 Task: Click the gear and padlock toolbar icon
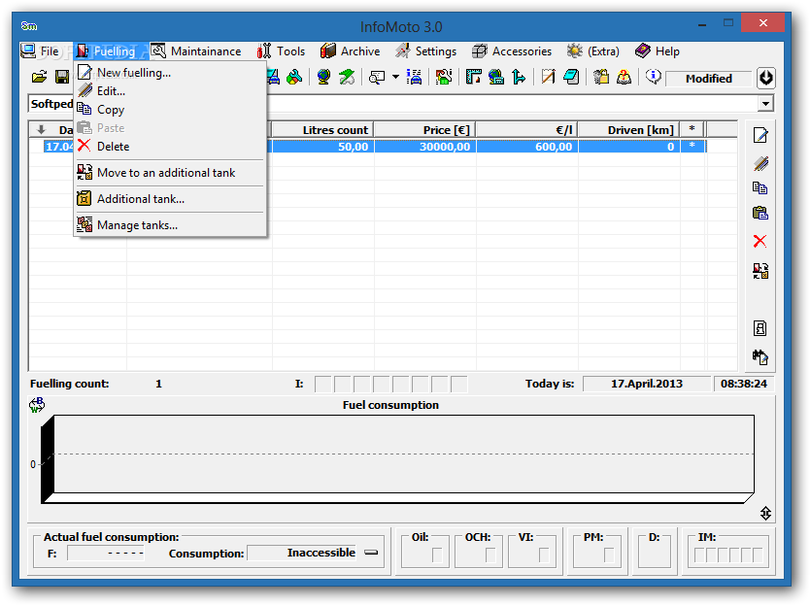point(601,78)
